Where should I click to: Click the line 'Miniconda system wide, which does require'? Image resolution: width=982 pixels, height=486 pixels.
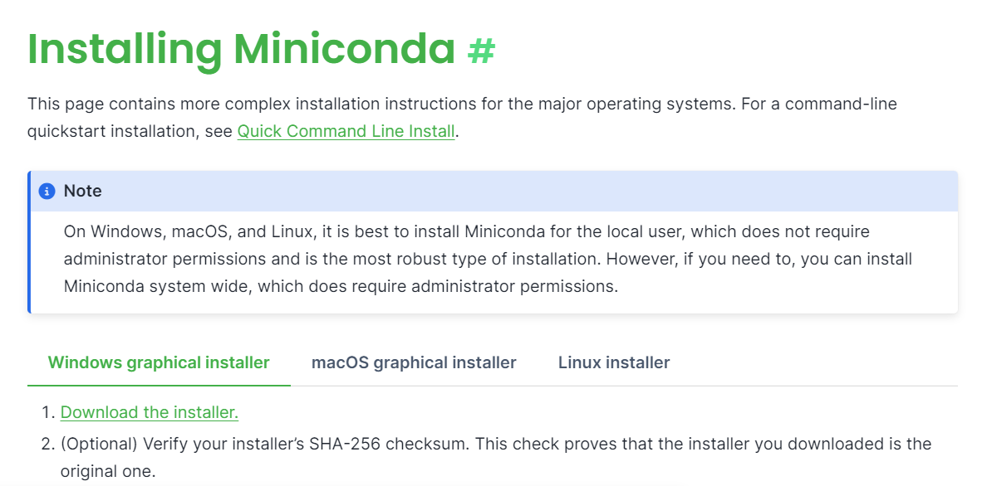[341, 286]
